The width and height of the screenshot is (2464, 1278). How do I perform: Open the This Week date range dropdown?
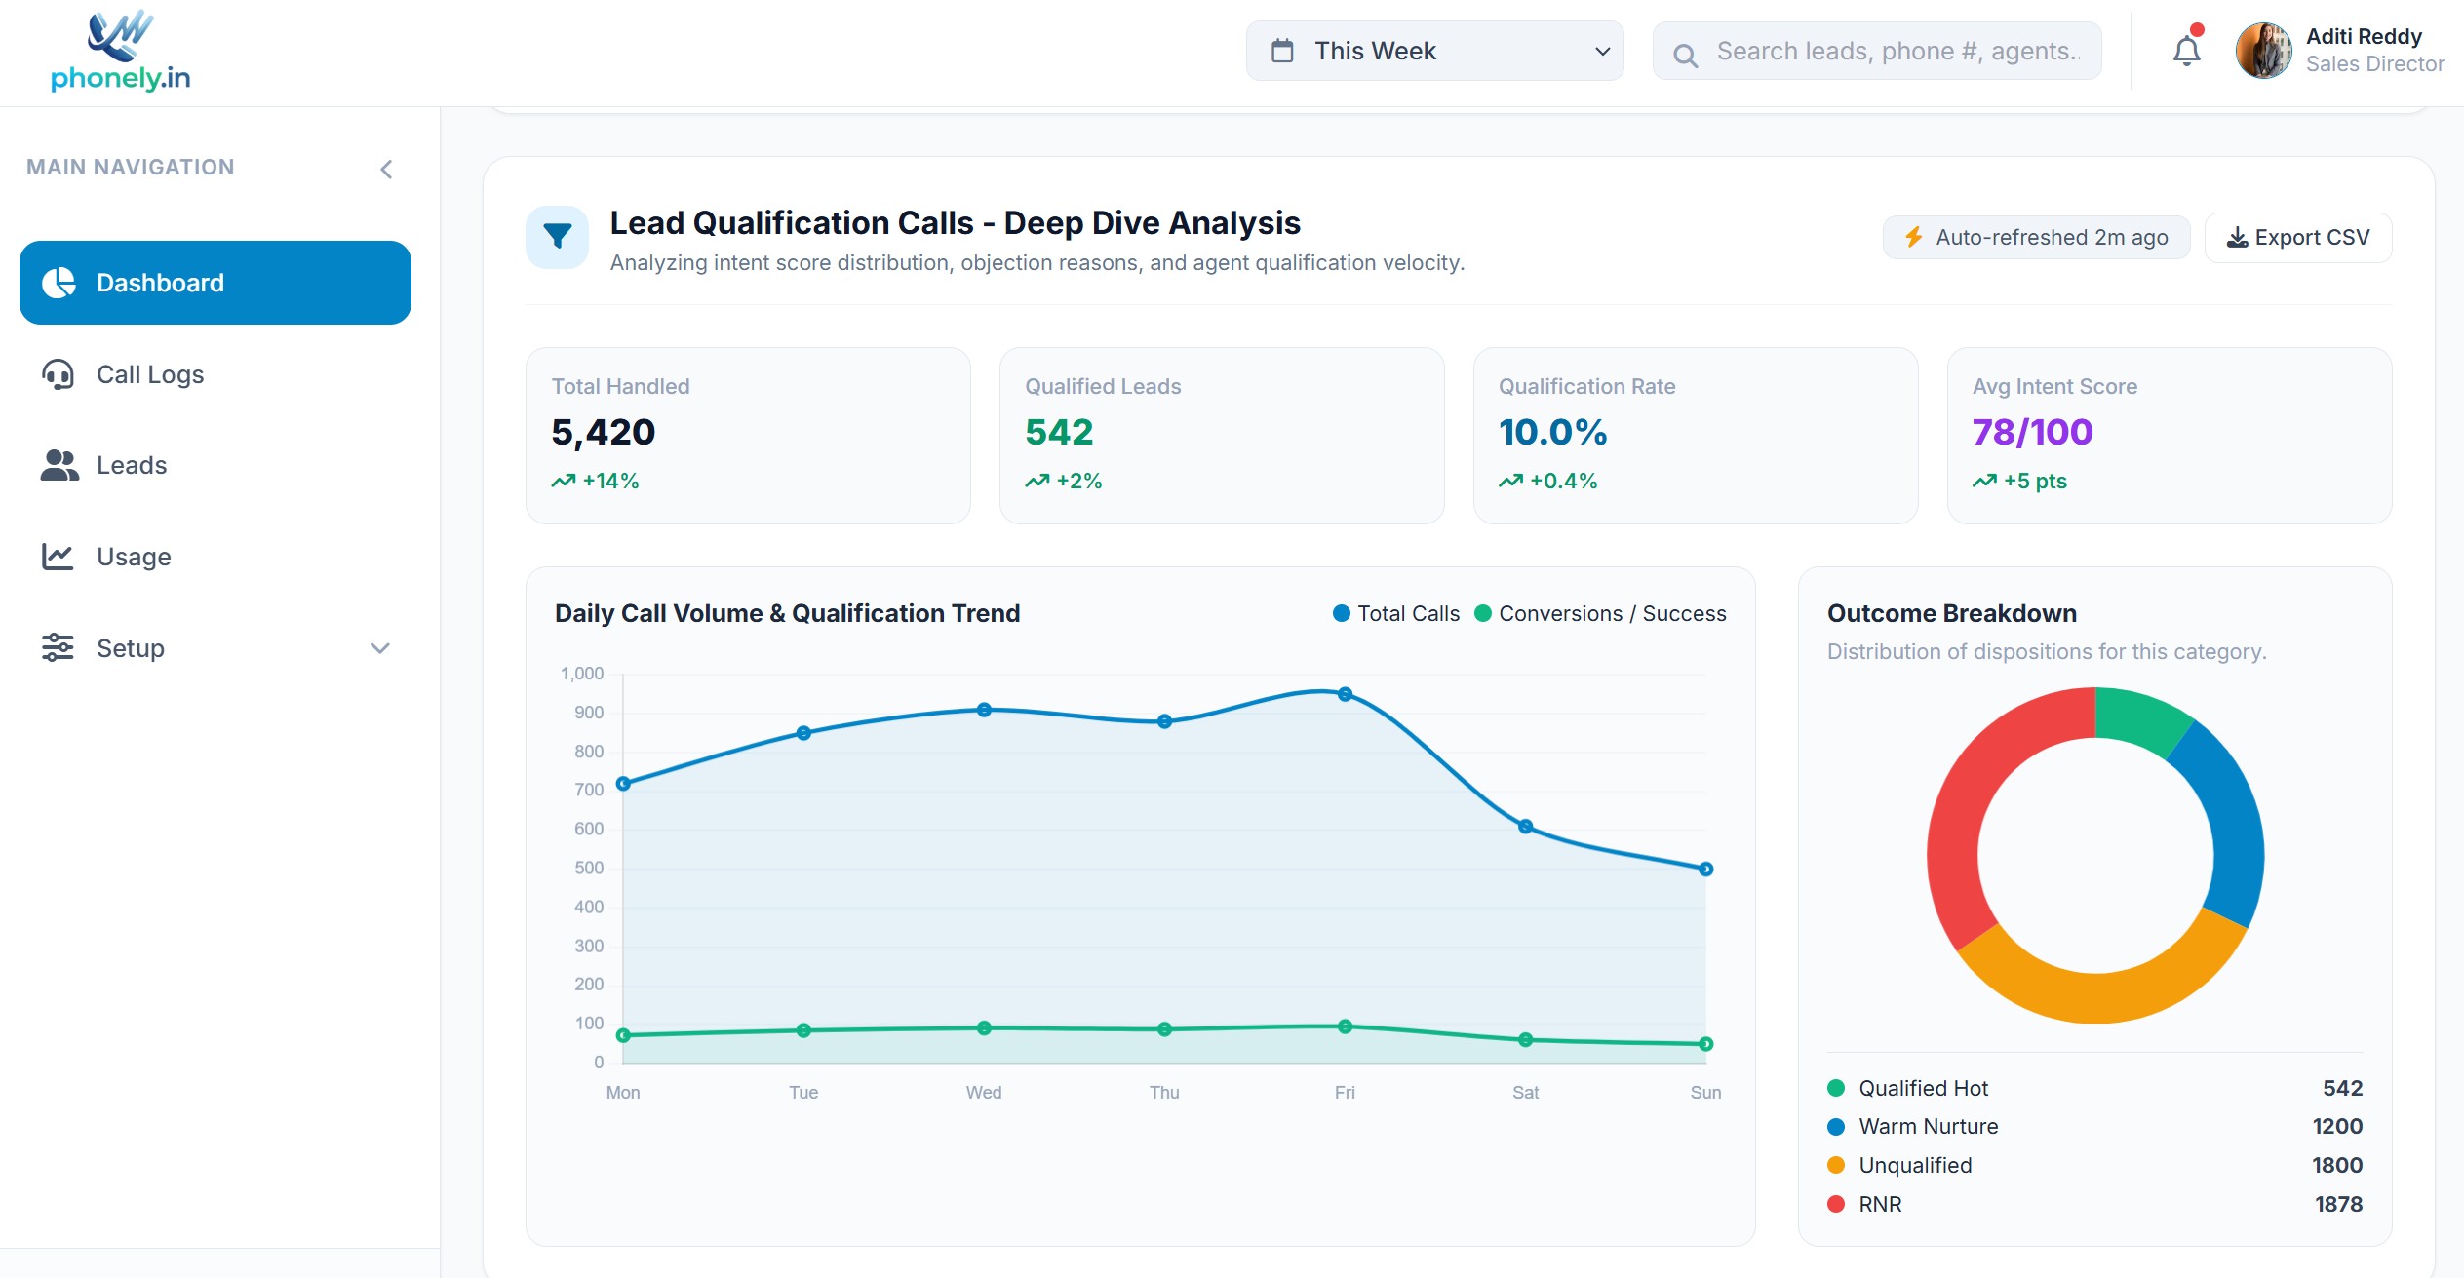(x=1434, y=51)
